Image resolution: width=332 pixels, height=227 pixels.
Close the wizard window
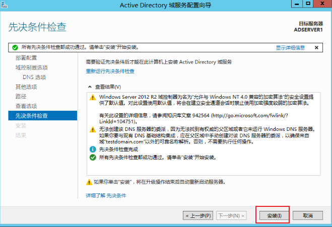coord(322,4)
